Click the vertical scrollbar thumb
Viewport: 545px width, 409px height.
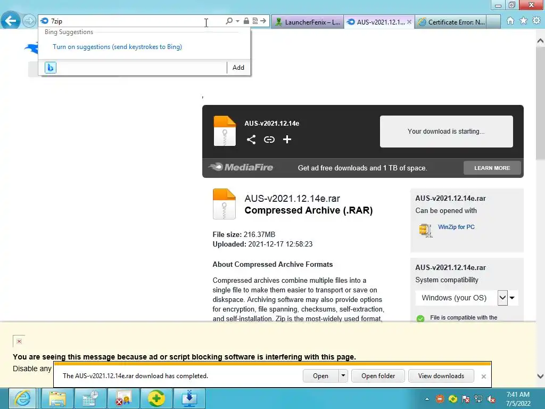(x=540, y=104)
